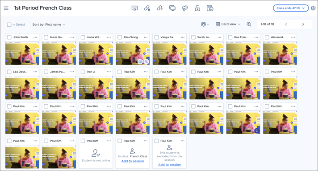Viewport: 318px width, 171px height.
Task: Open John Smith's more options menu
Action: pyautogui.click(x=35, y=37)
